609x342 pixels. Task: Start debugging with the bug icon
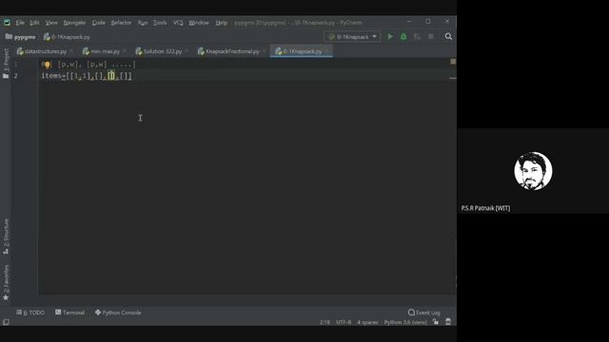[x=403, y=36]
